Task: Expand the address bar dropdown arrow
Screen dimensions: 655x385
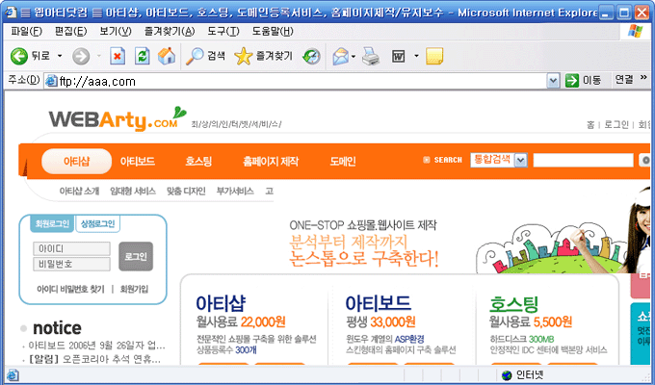Action: [551, 80]
